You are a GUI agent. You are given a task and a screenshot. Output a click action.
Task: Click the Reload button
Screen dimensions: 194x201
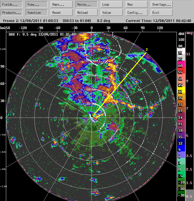86,13
